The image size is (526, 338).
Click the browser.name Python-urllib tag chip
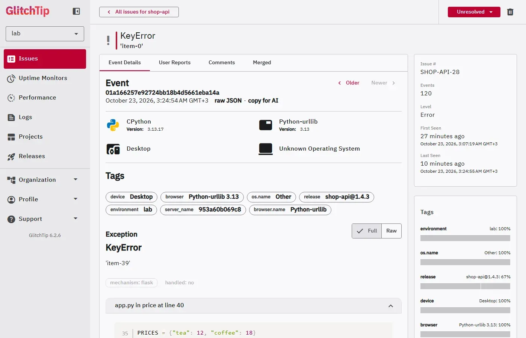coord(290,210)
